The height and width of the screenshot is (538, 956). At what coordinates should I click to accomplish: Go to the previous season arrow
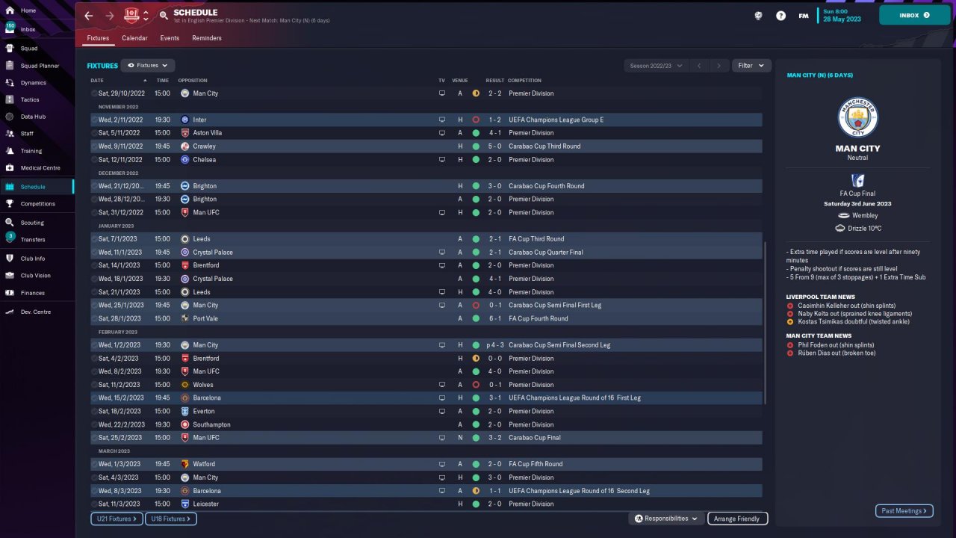click(x=699, y=66)
